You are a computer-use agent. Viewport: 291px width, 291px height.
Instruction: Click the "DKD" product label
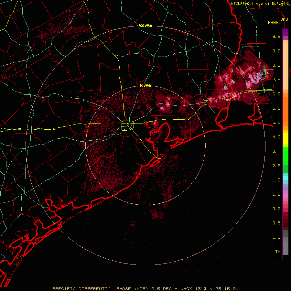[x=284, y=19]
